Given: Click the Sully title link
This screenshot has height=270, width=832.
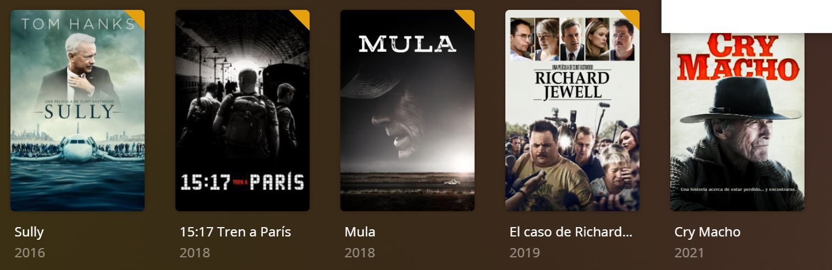Looking at the screenshot, I should click(x=29, y=232).
